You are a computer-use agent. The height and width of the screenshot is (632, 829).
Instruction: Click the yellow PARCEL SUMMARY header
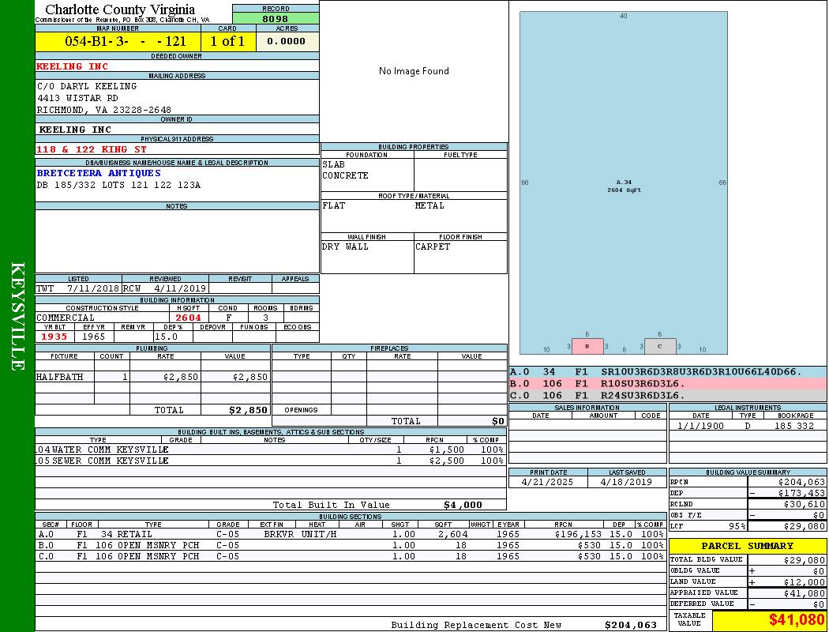pos(747,546)
